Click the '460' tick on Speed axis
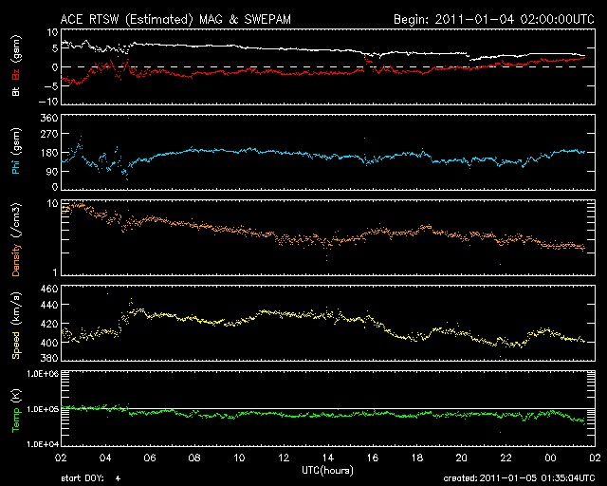Screen dimensions: 607x486 [49, 289]
